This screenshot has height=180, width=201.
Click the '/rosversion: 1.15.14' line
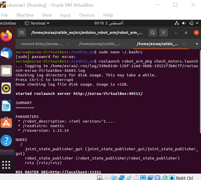click(x=43, y=131)
